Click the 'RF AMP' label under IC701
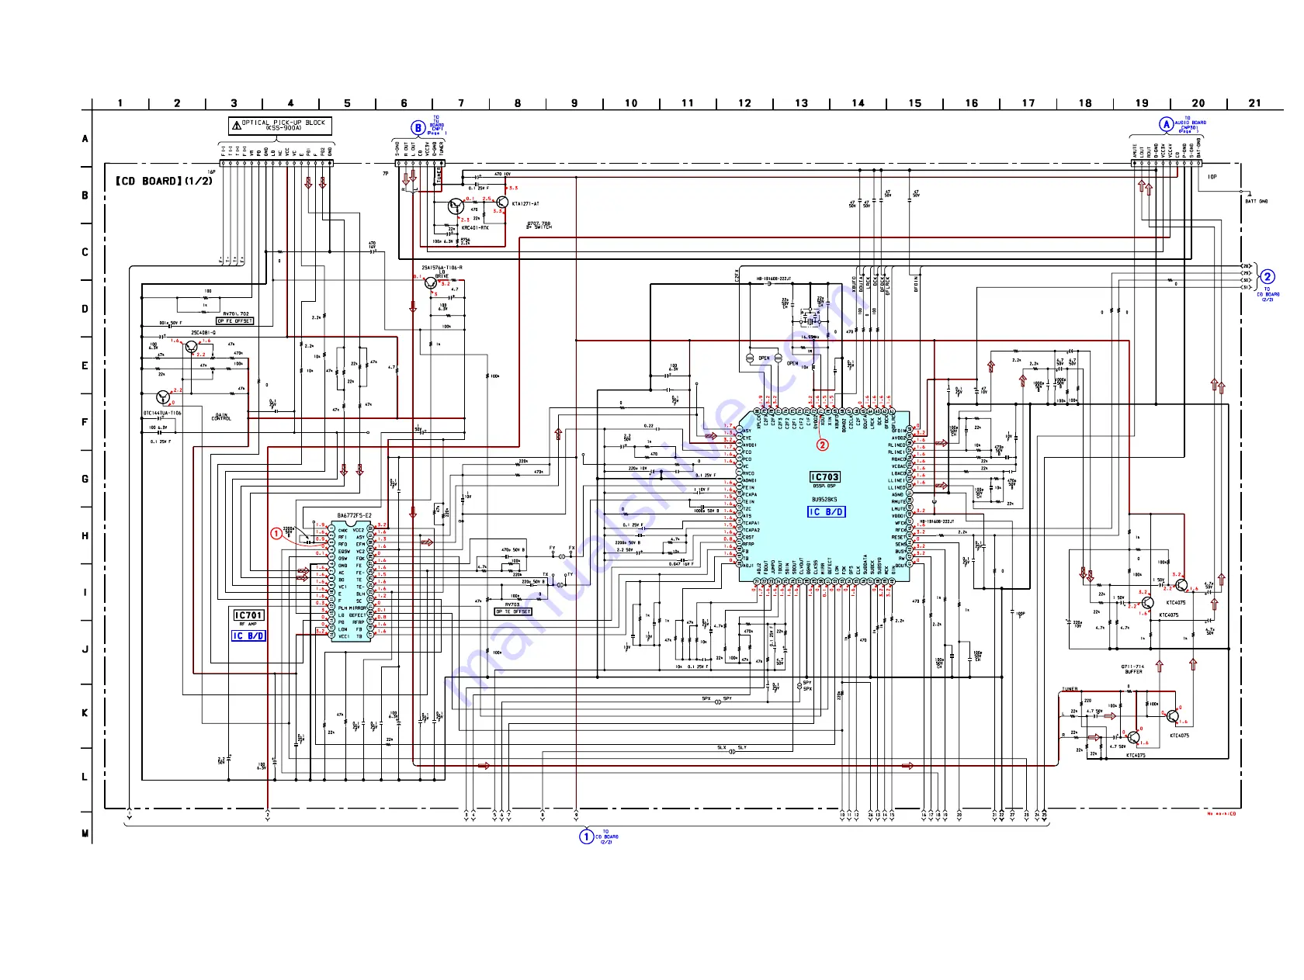 coord(248,624)
